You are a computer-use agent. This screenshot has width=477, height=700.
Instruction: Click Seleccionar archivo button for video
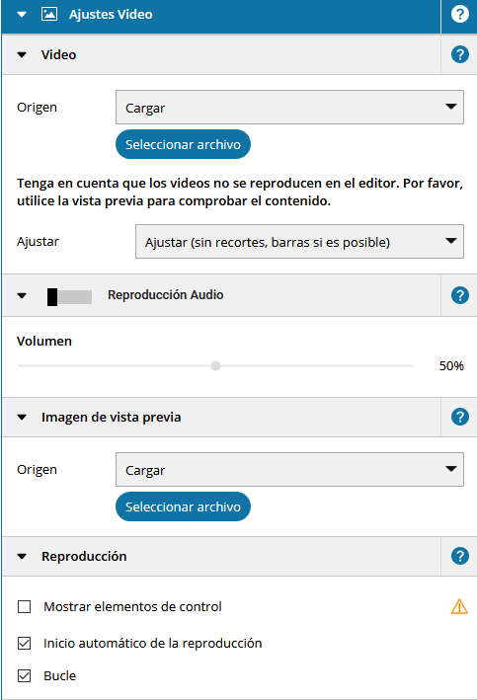(x=183, y=144)
